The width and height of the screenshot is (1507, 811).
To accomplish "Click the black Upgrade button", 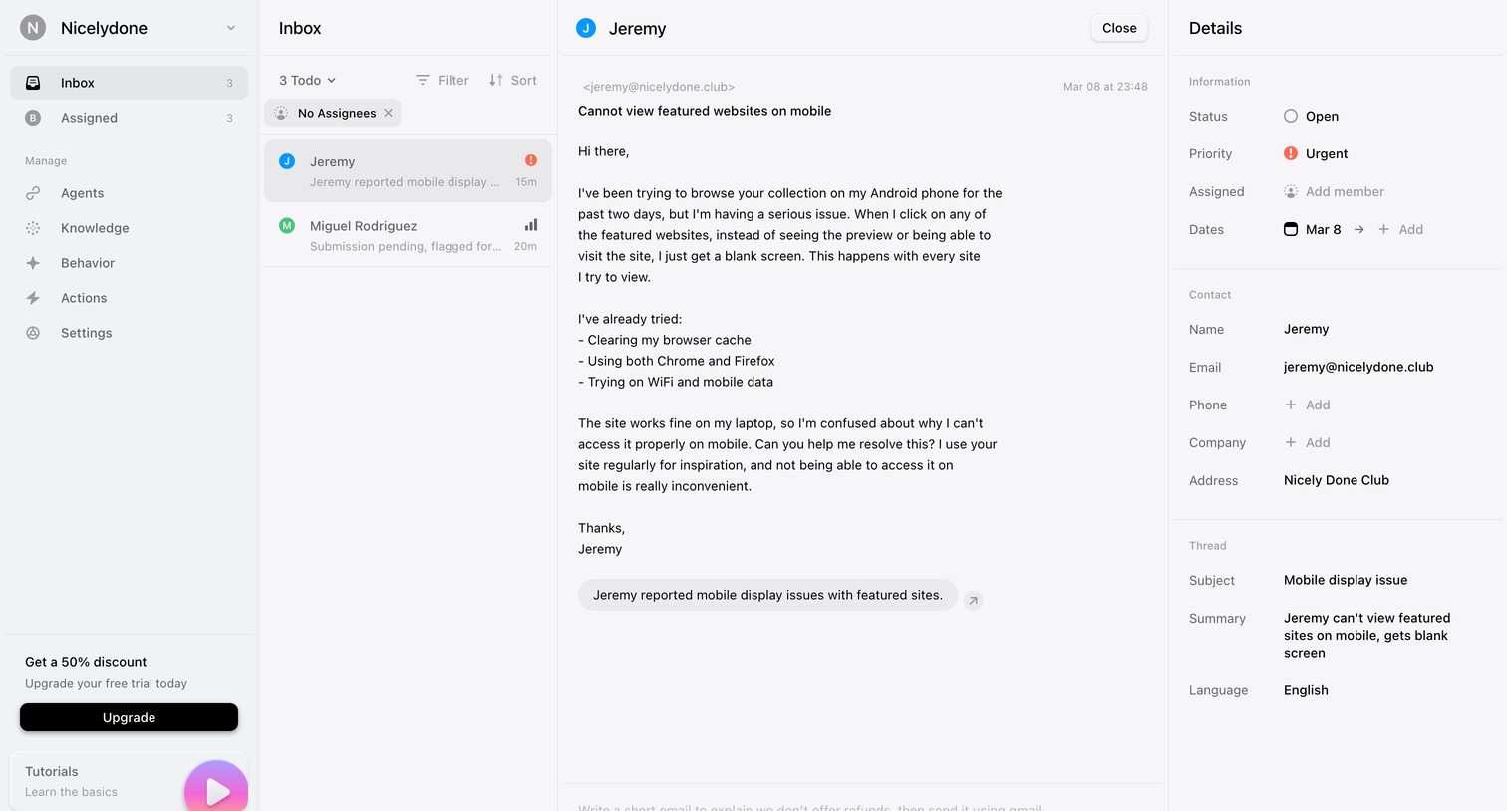I will (x=129, y=717).
